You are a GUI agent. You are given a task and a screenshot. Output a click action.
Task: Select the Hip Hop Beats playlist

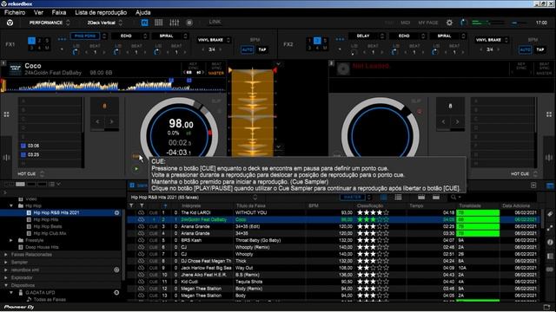coord(48,226)
